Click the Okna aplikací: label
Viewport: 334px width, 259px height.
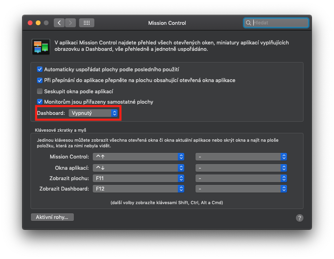(72, 168)
